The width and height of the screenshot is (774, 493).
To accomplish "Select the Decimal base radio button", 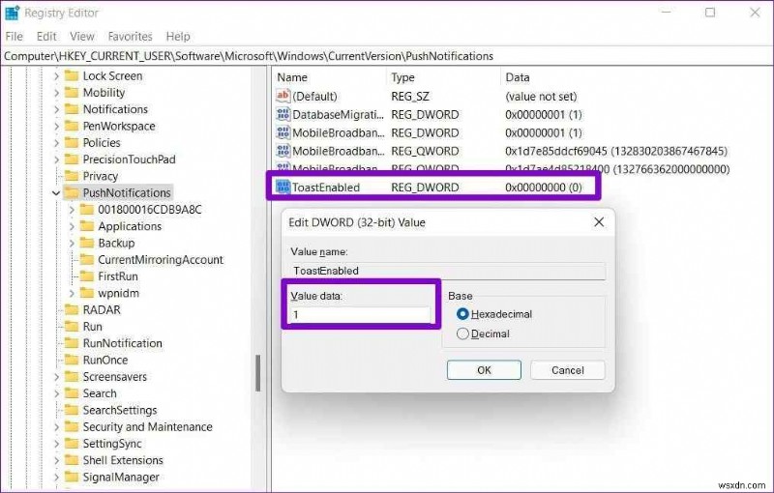I will 462,333.
